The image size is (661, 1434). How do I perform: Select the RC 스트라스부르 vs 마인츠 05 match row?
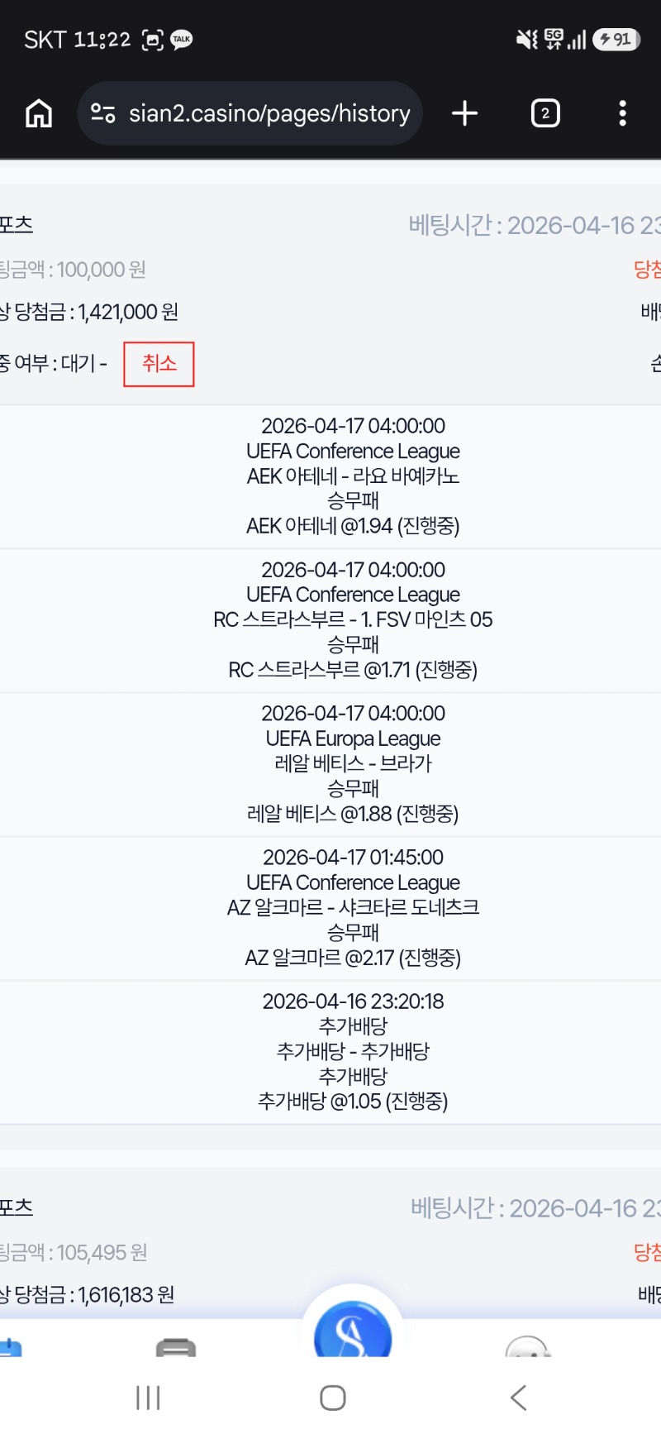click(x=353, y=620)
